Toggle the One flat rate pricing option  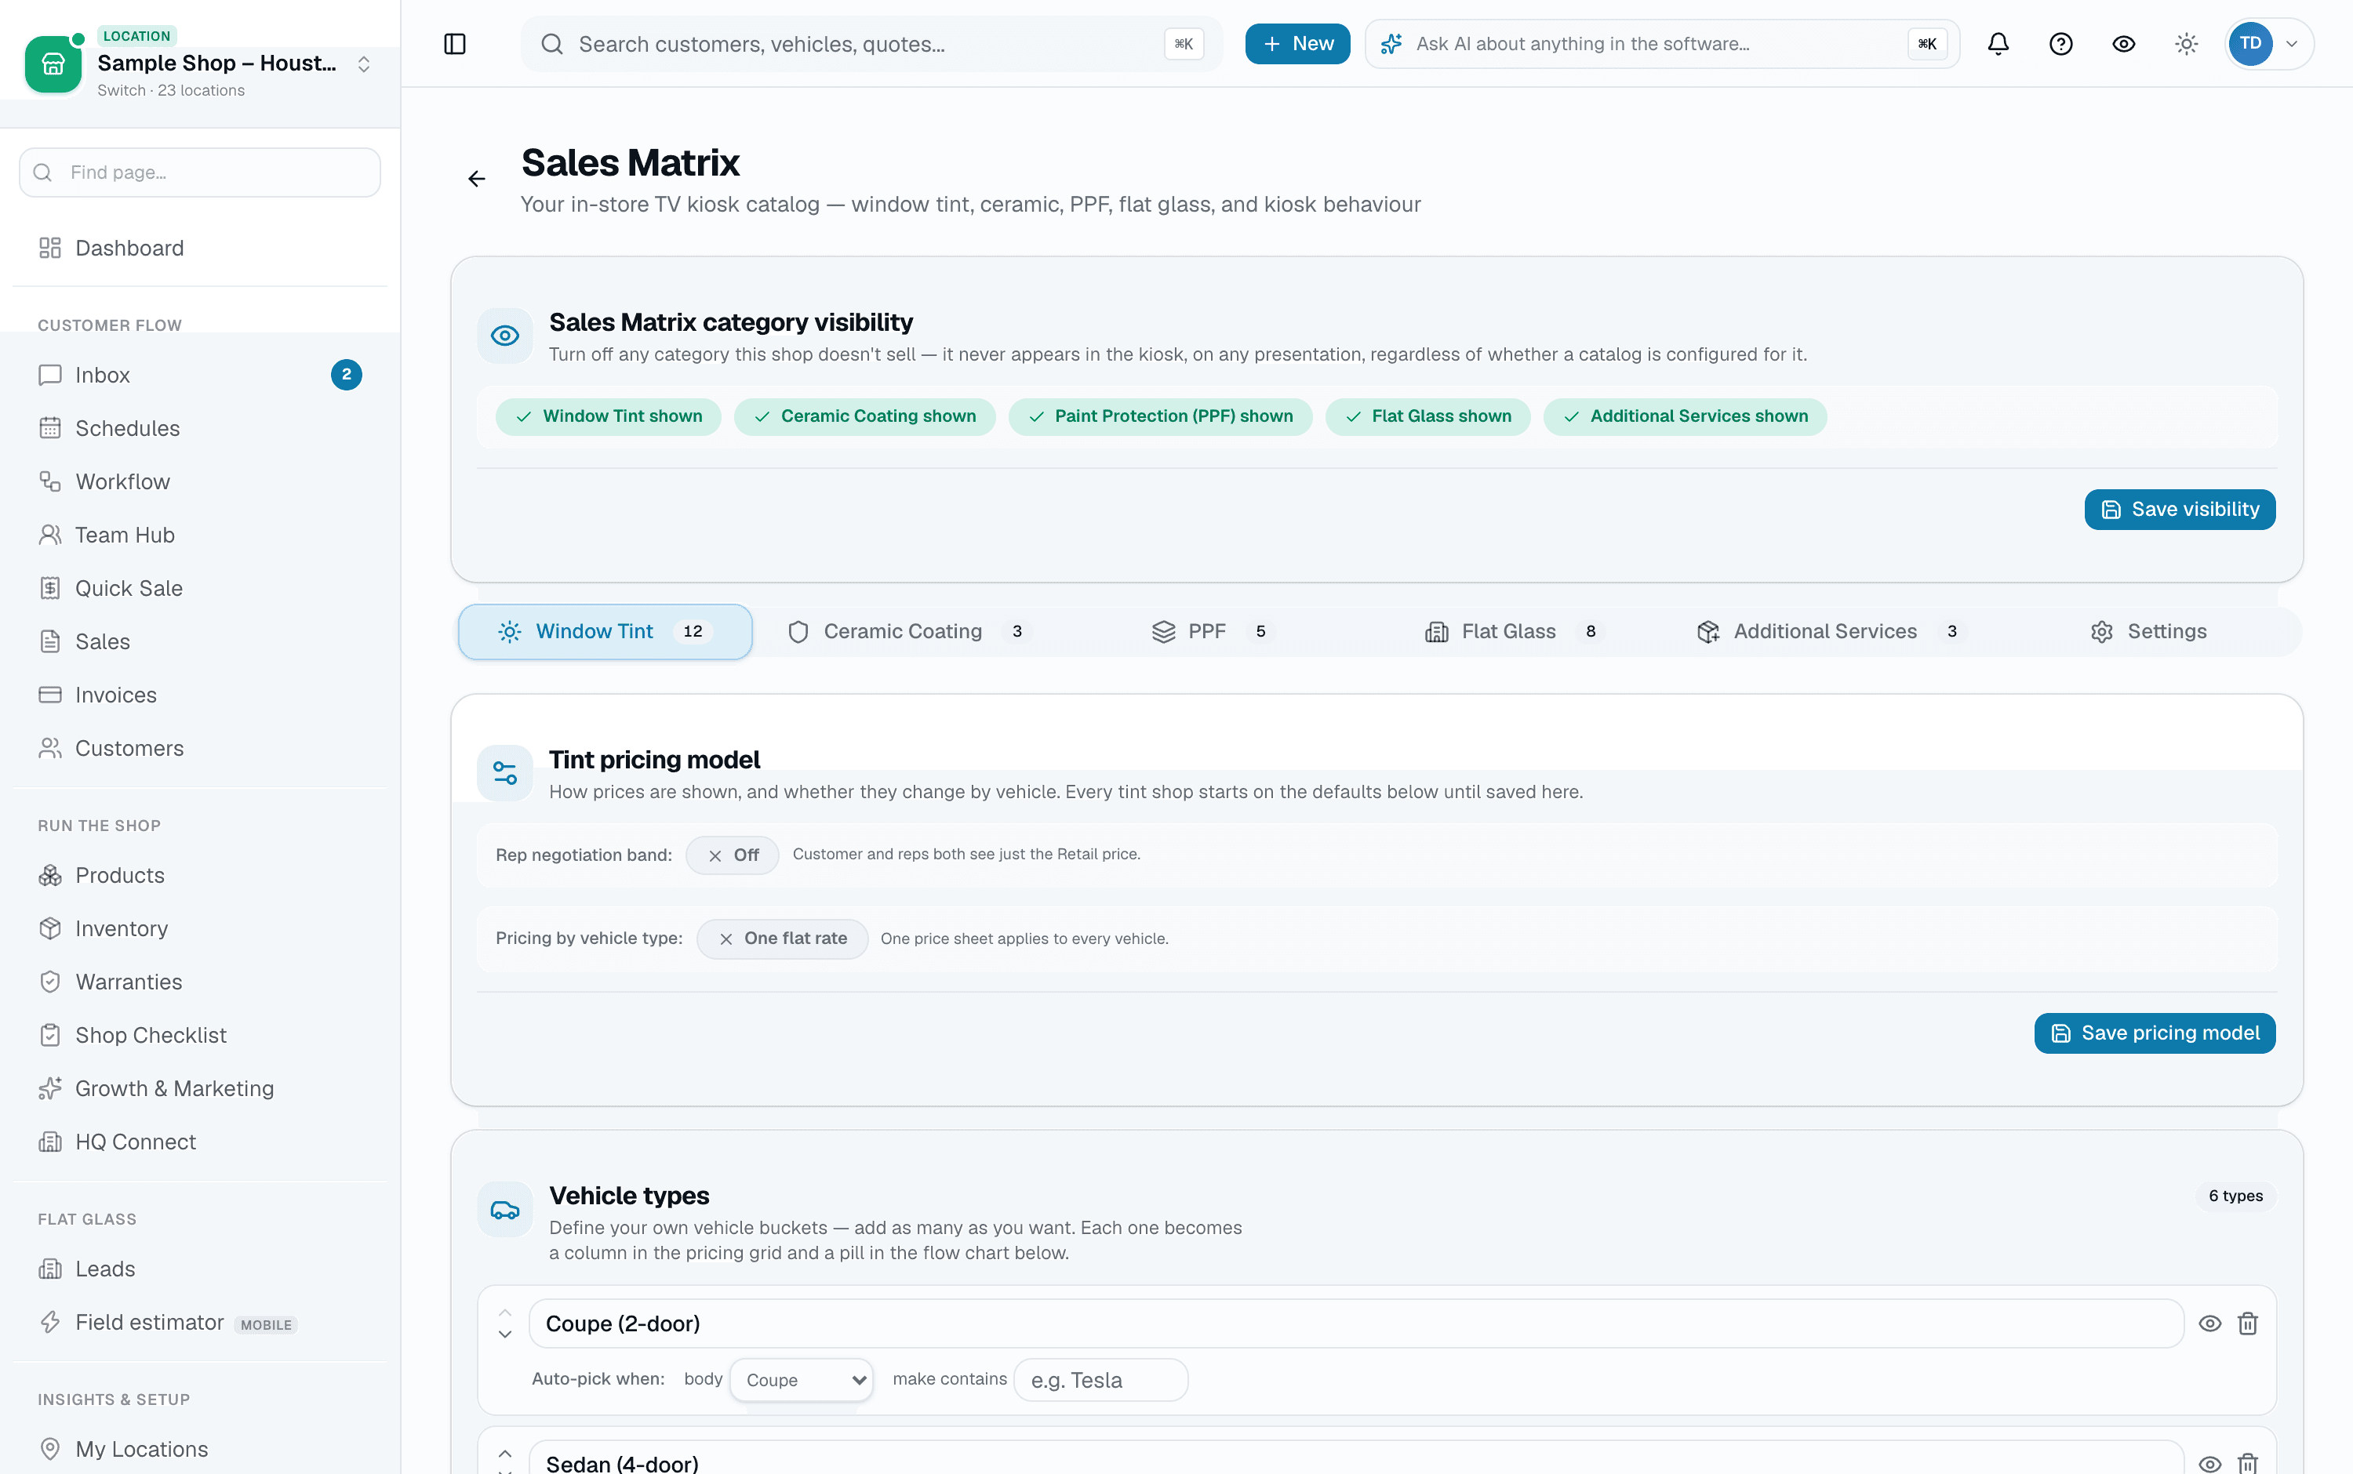coord(782,938)
